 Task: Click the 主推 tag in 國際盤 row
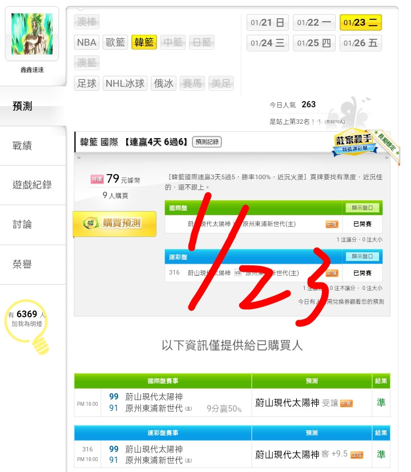pyautogui.click(x=332, y=224)
